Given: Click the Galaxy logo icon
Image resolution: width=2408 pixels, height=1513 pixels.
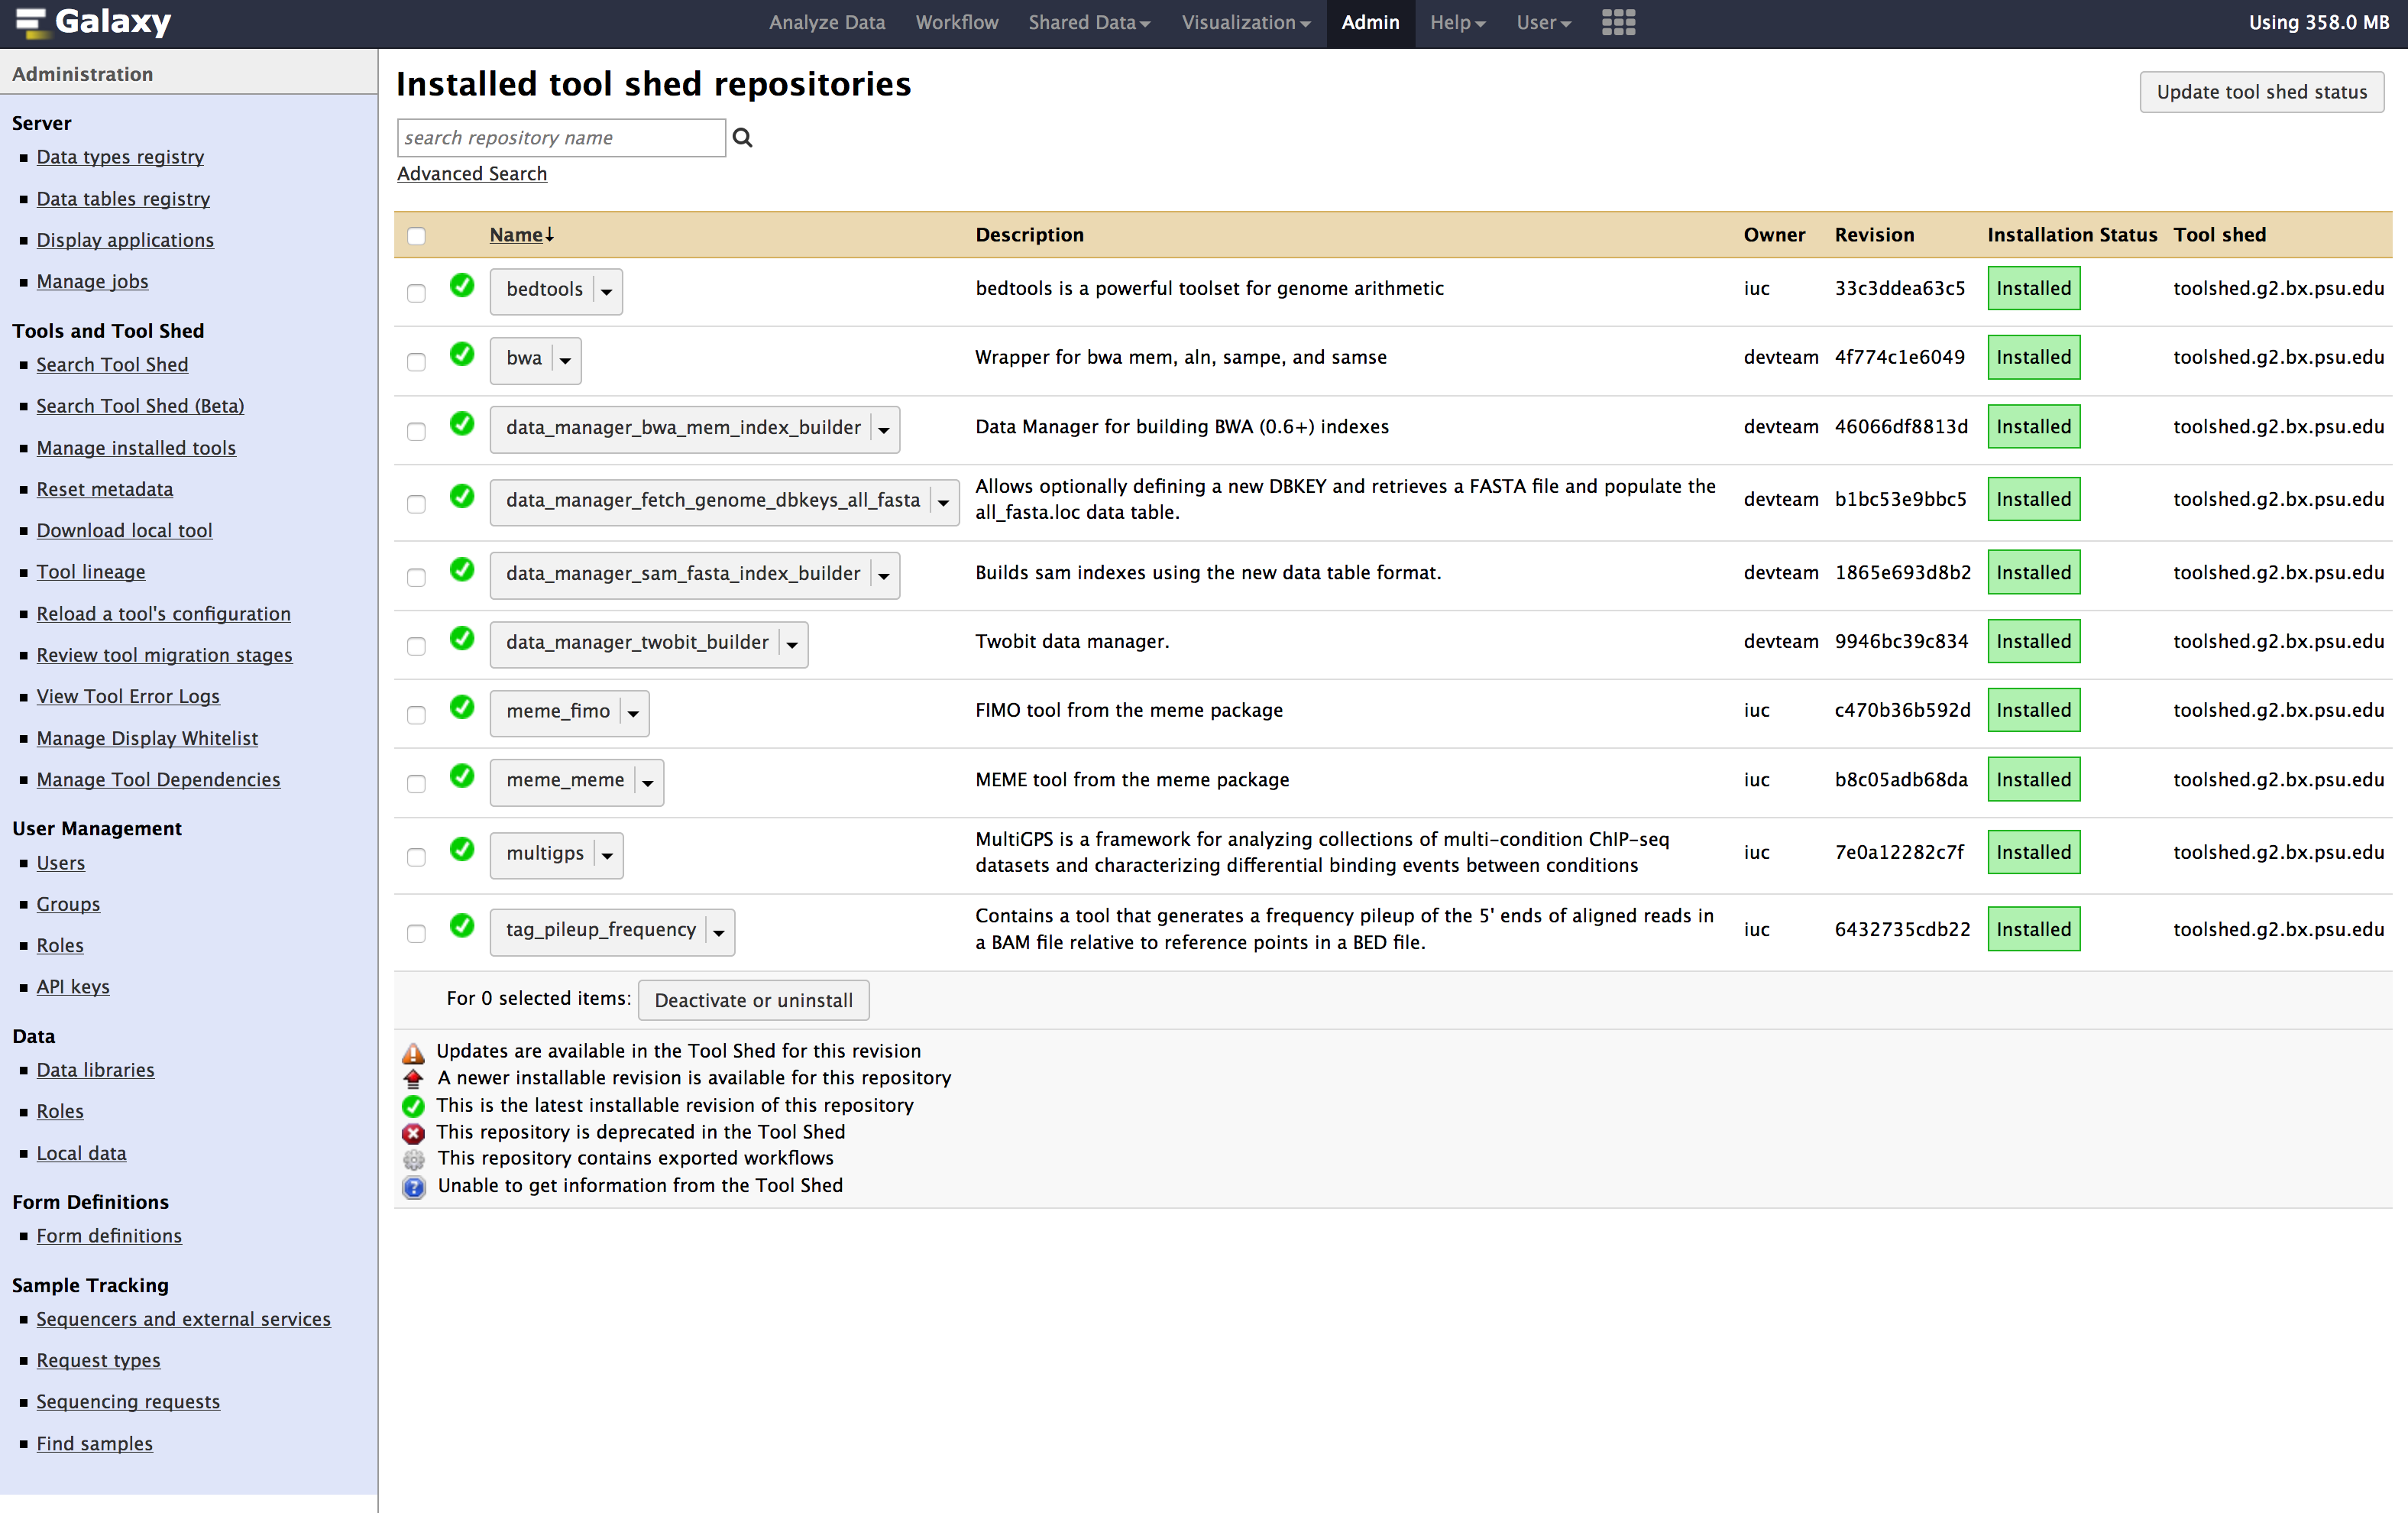Looking at the screenshot, I should 30,22.
